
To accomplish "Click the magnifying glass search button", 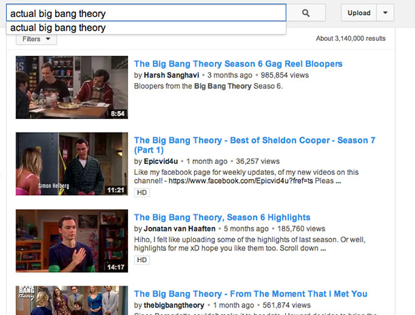I will tap(305, 13).
